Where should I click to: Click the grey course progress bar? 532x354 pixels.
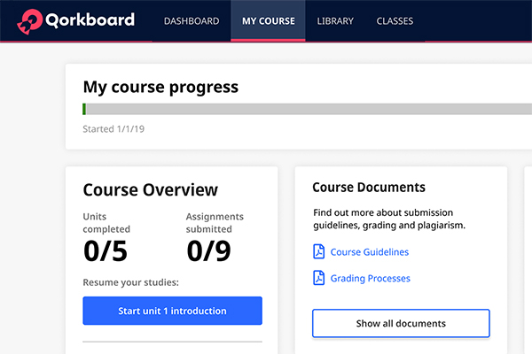301,109
